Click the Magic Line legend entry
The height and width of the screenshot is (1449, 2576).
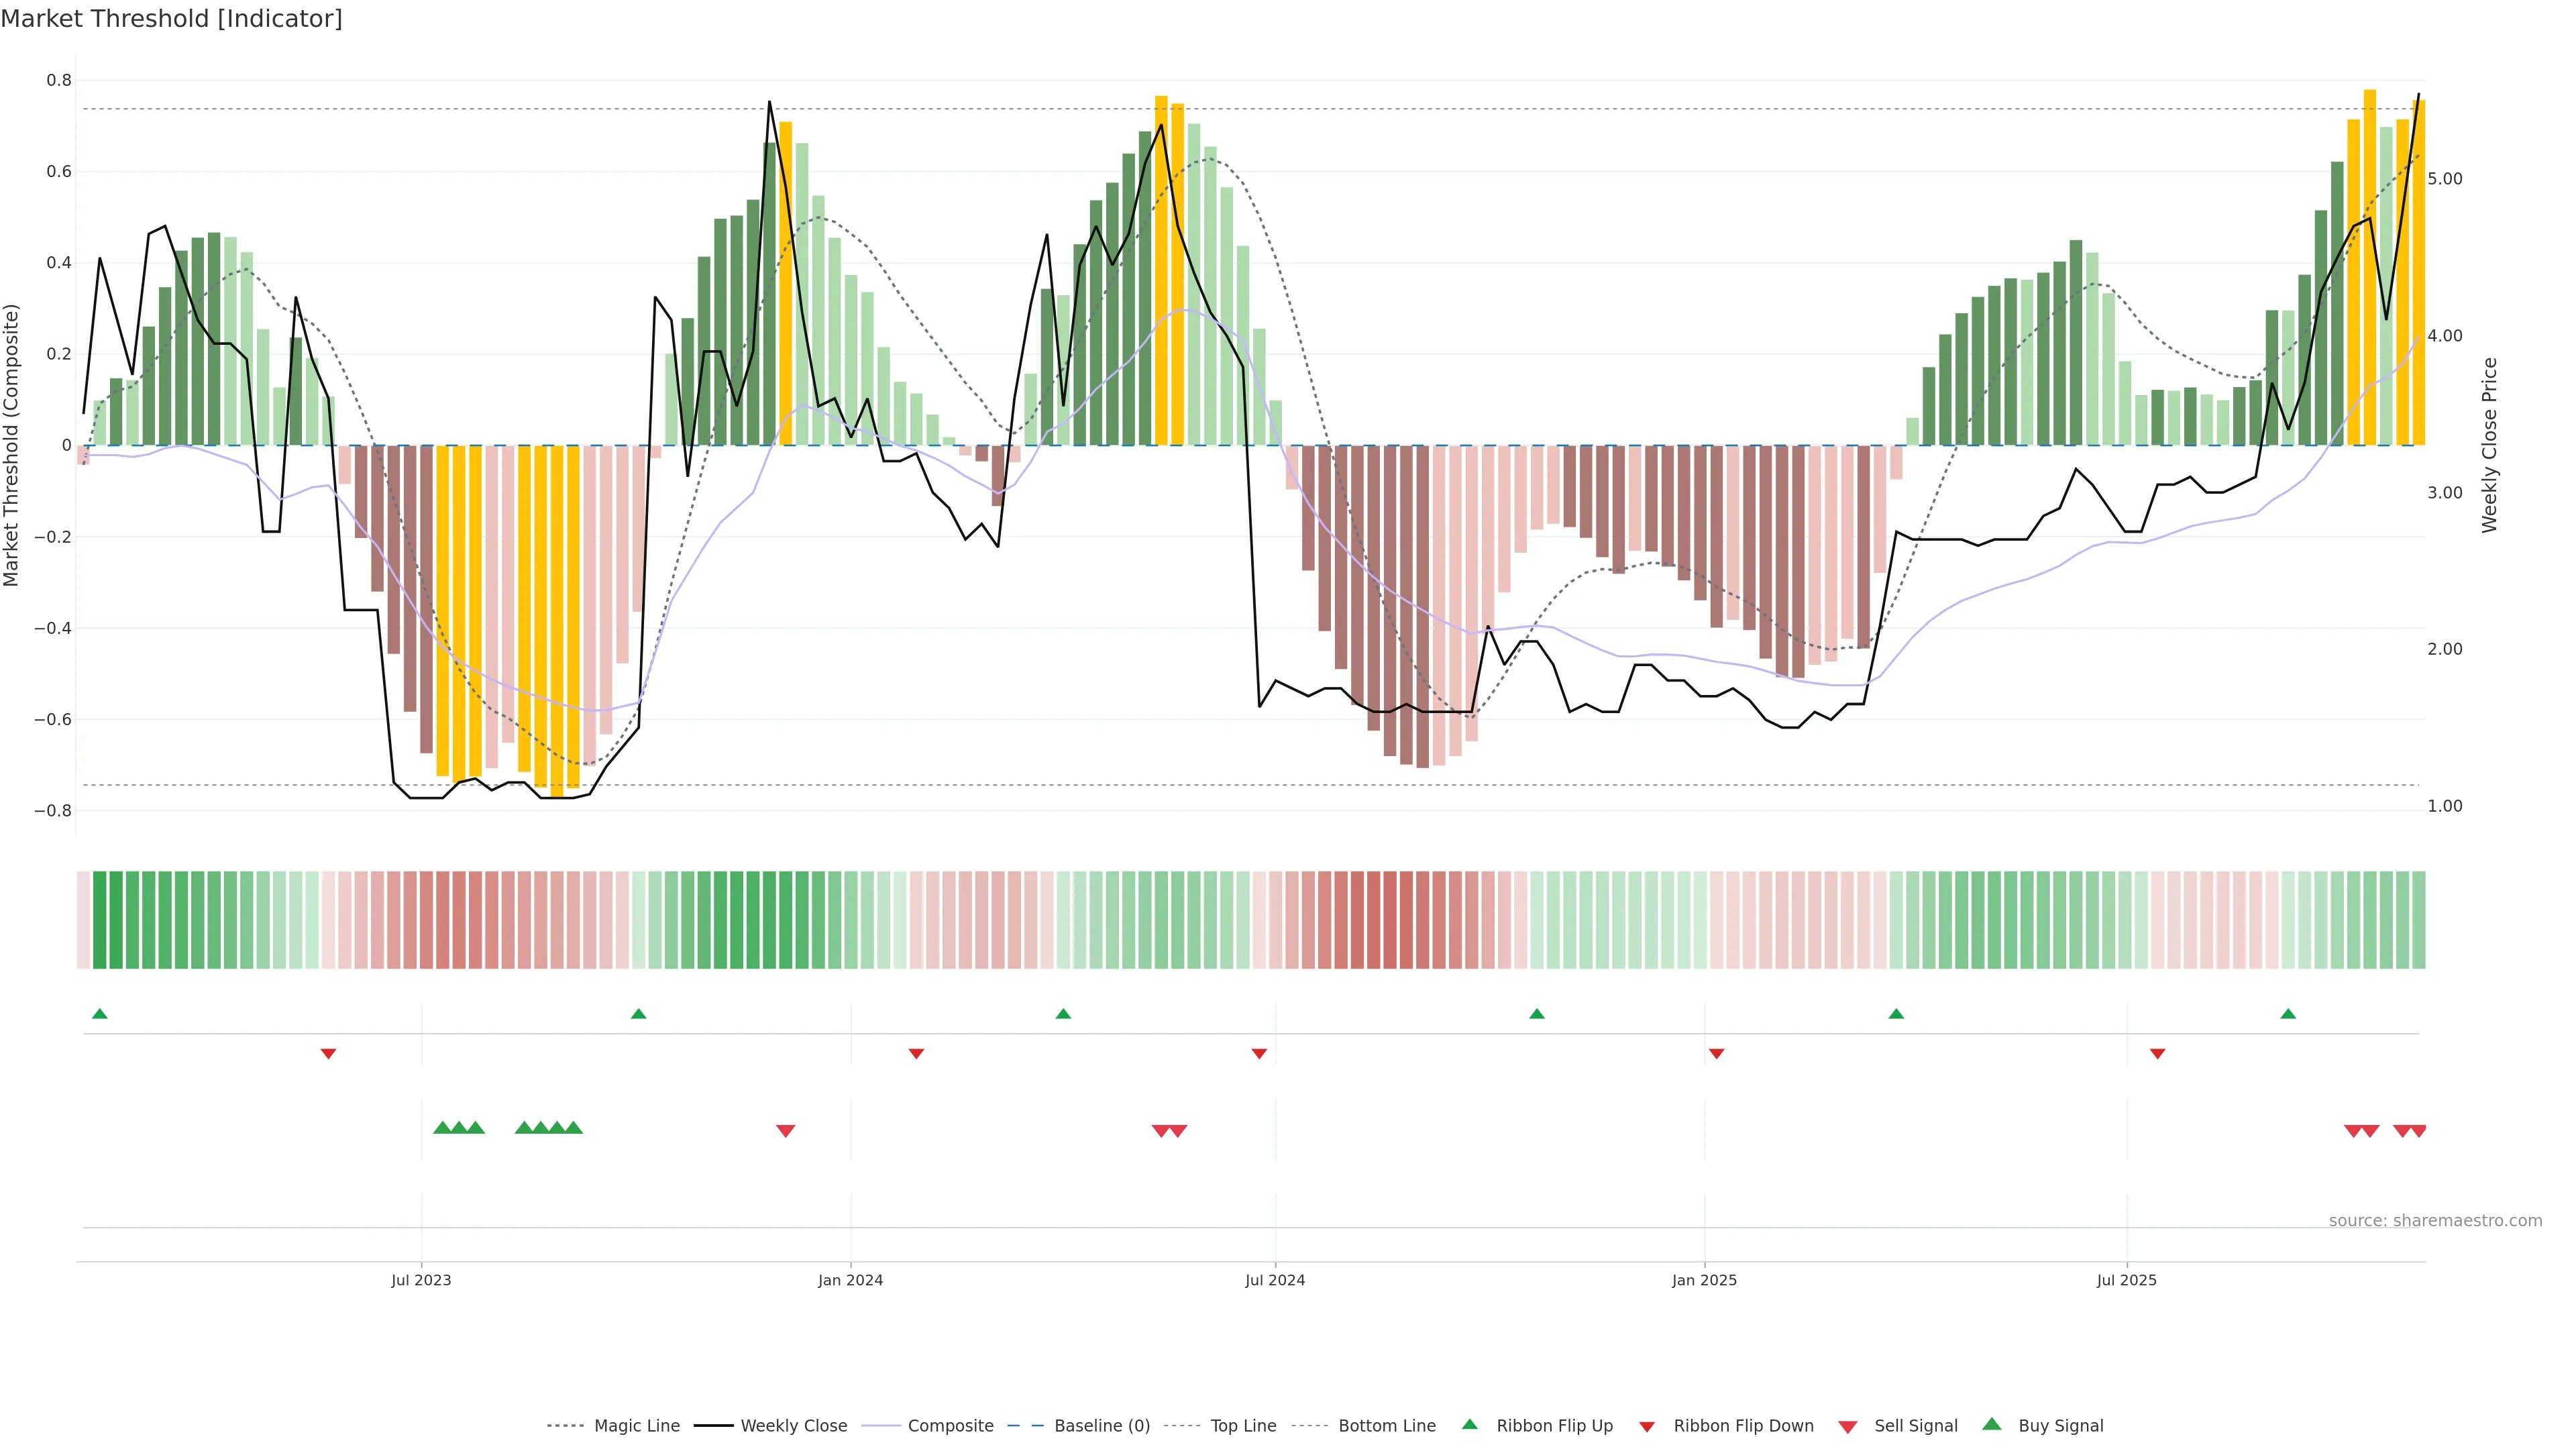point(636,1425)
